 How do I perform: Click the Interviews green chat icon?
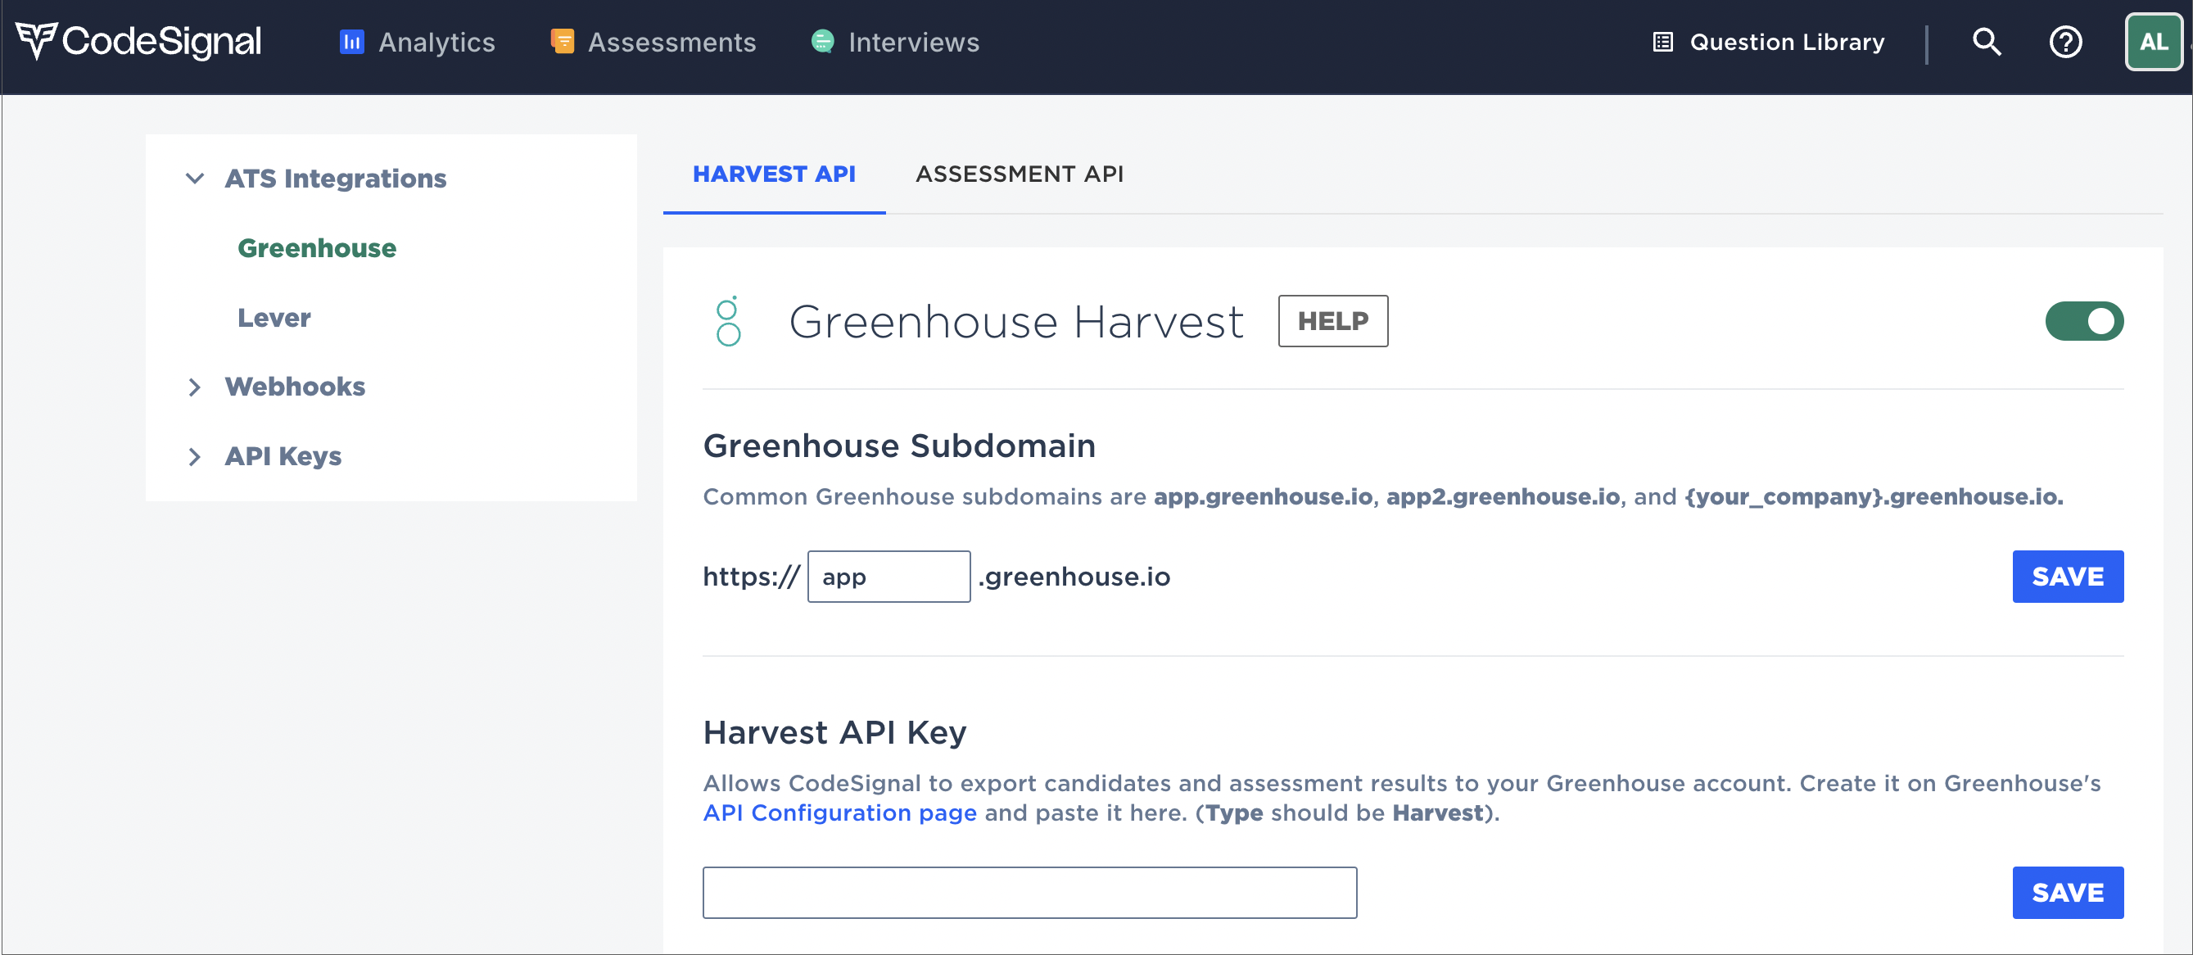[822, 41]
